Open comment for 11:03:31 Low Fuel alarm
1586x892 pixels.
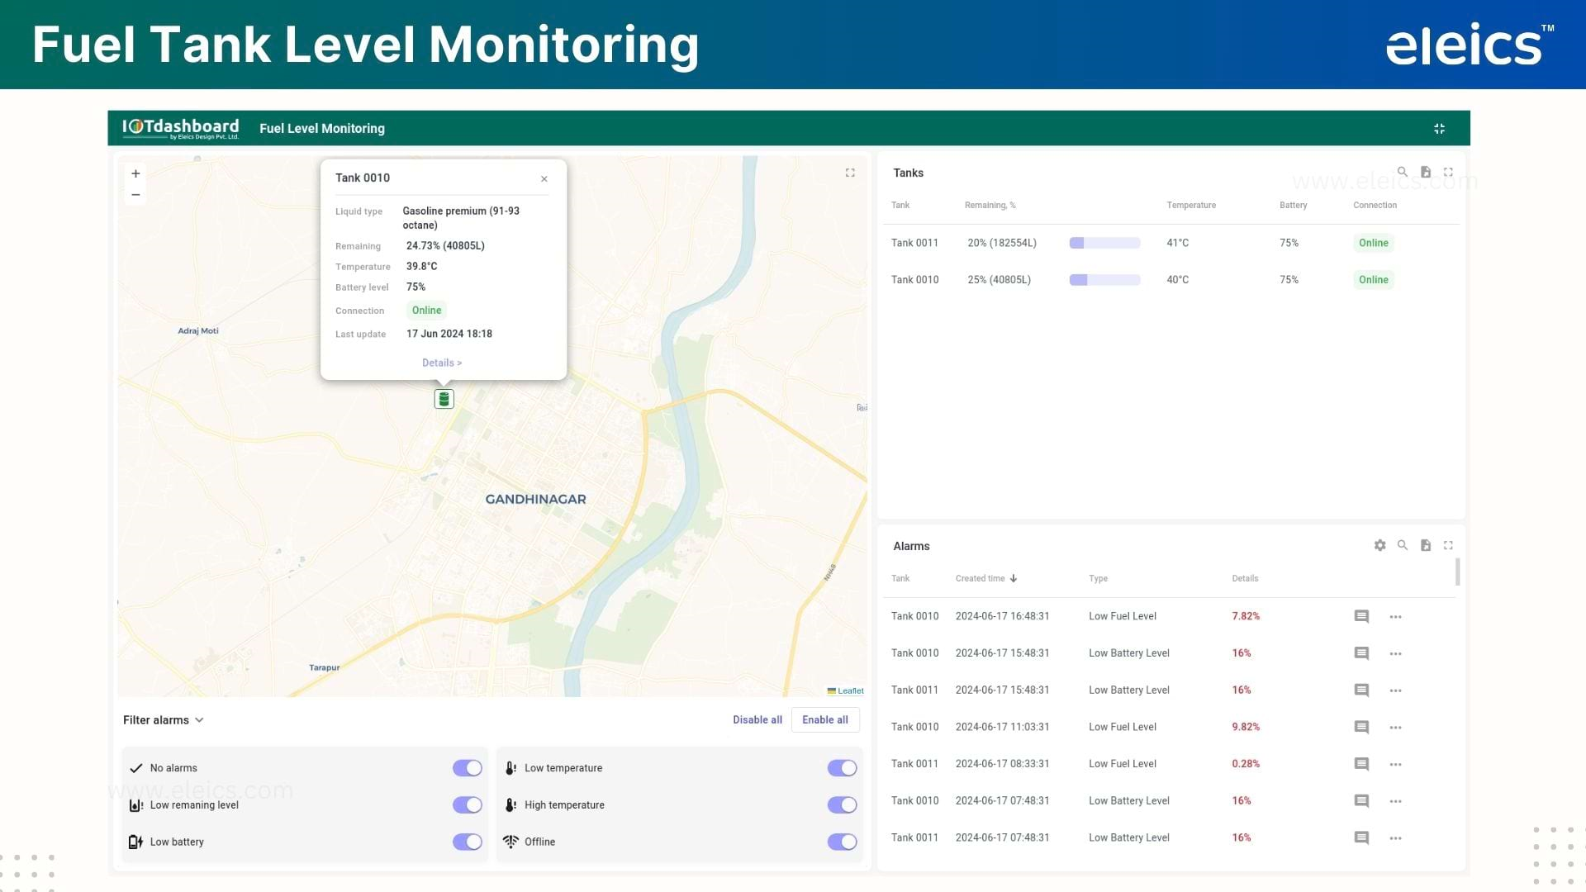pyautogui.click(x=1362, y=728)
